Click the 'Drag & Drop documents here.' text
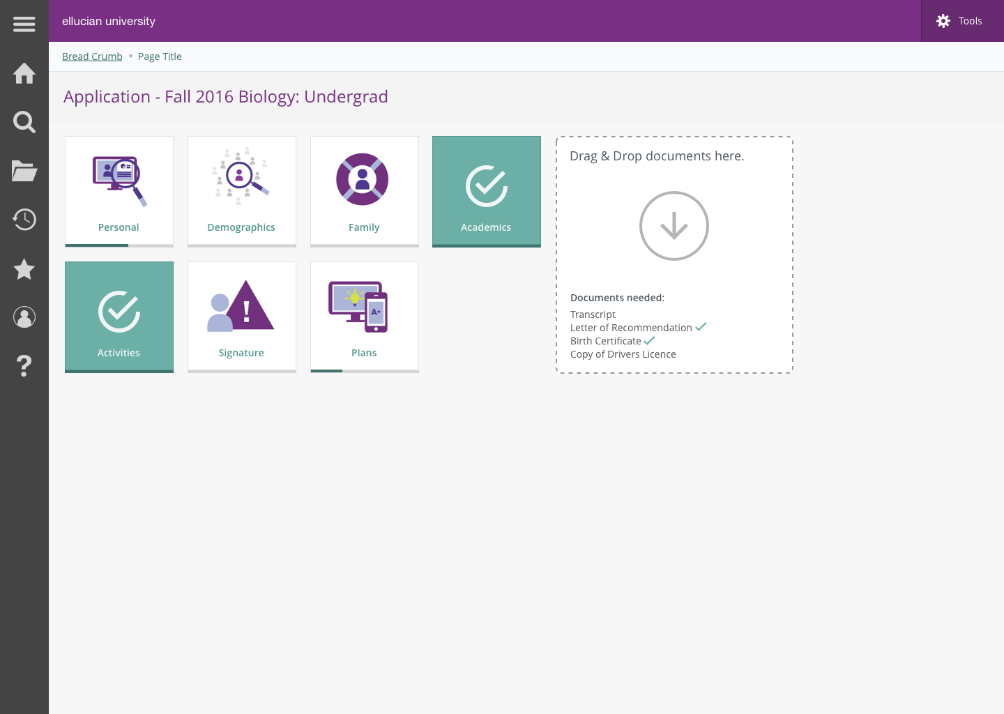 [x=657, y=156]
